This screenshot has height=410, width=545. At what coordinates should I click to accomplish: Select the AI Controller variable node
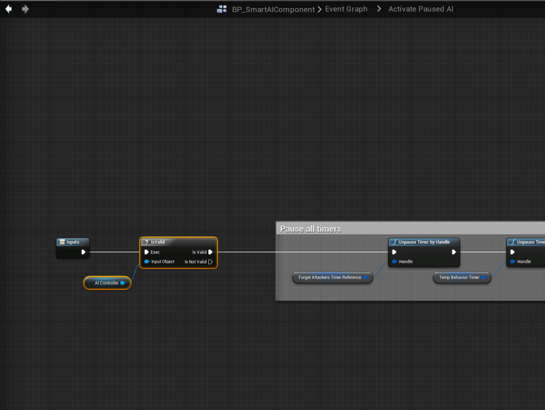pos(107,283)
